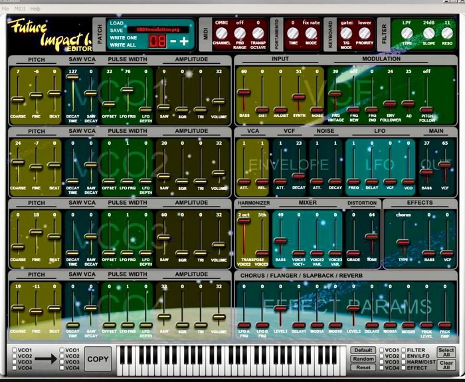
Task: Click the Filter TYPE knob
Action: coord(407,33)
